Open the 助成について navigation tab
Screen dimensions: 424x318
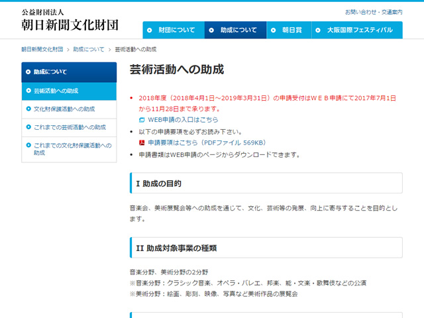236,30
